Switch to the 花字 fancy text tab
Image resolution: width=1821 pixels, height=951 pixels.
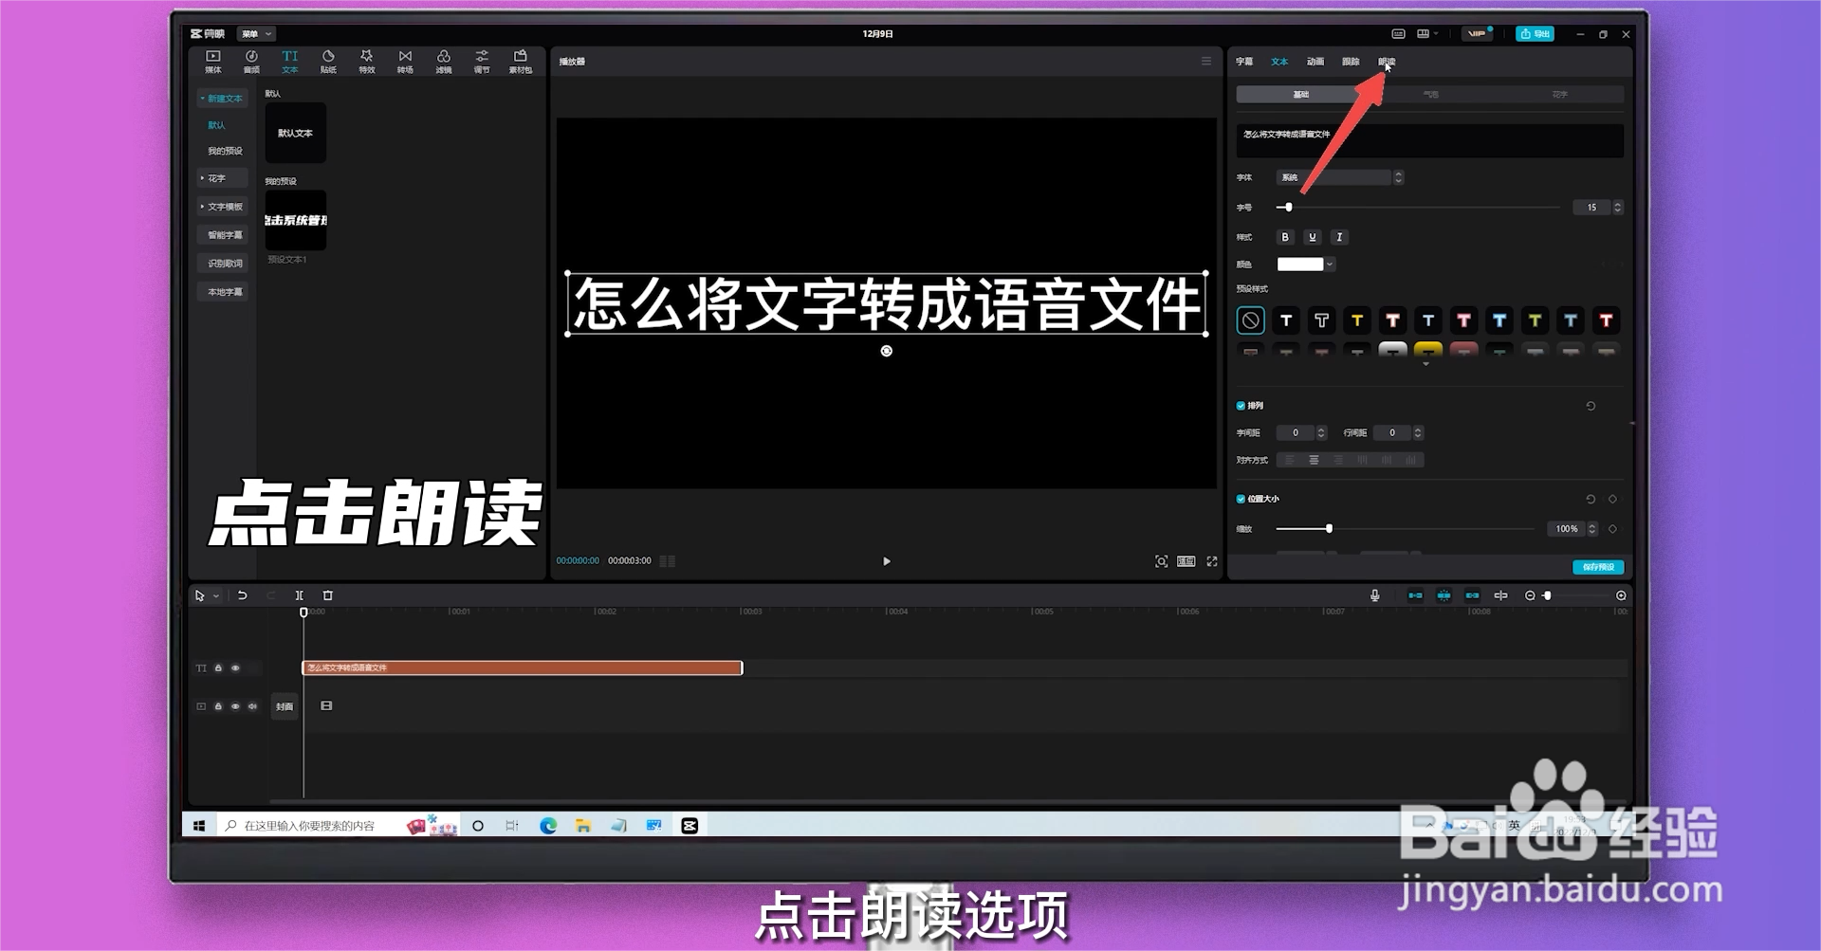pos(1561,94)
